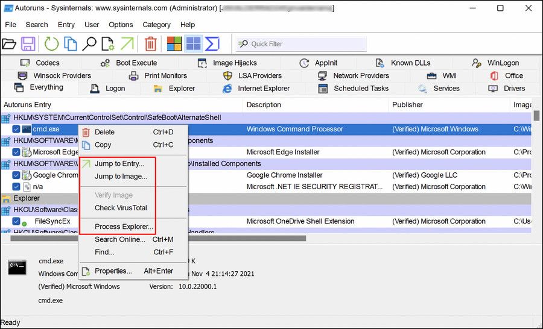Image resolution: width=543 pixels, height=329 pixels.
Task: Switch to the WinLogon tab
Action: coord(495,63)
